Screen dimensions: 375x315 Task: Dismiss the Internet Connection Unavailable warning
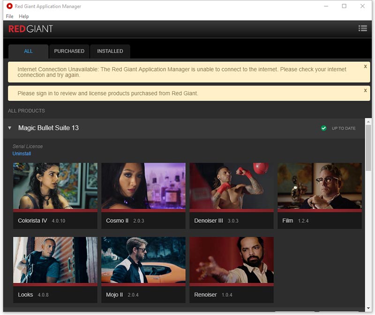[x=365, y=66]
